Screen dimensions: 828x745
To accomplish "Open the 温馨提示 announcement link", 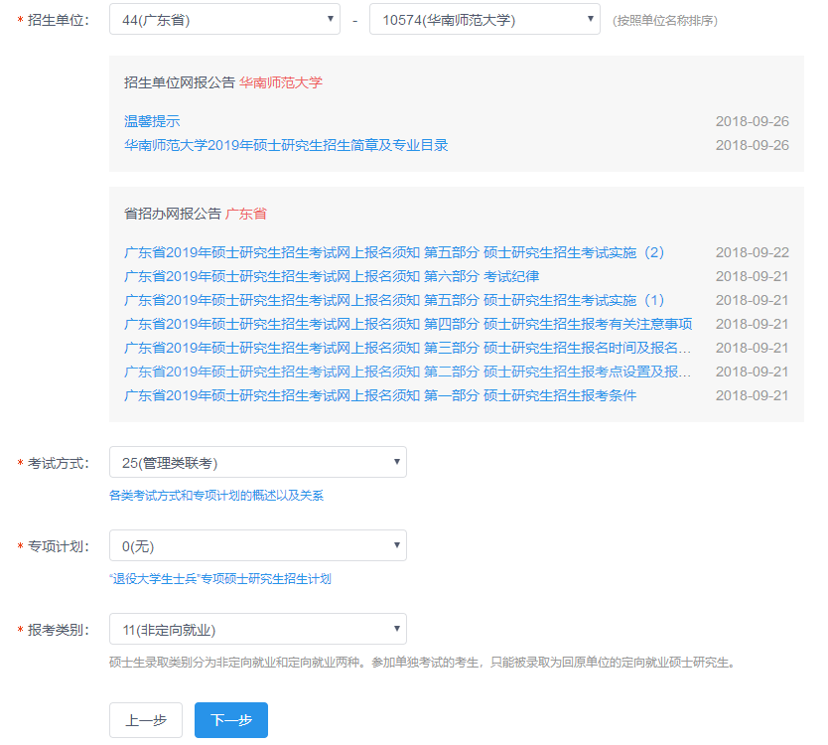I will 152,121.
